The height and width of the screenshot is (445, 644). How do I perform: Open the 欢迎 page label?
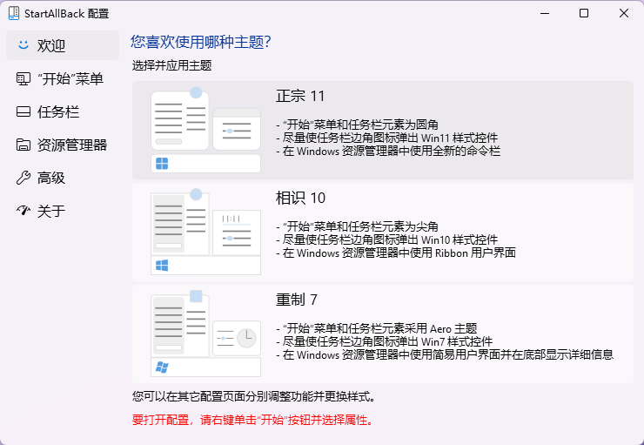[x=51, y=45]
